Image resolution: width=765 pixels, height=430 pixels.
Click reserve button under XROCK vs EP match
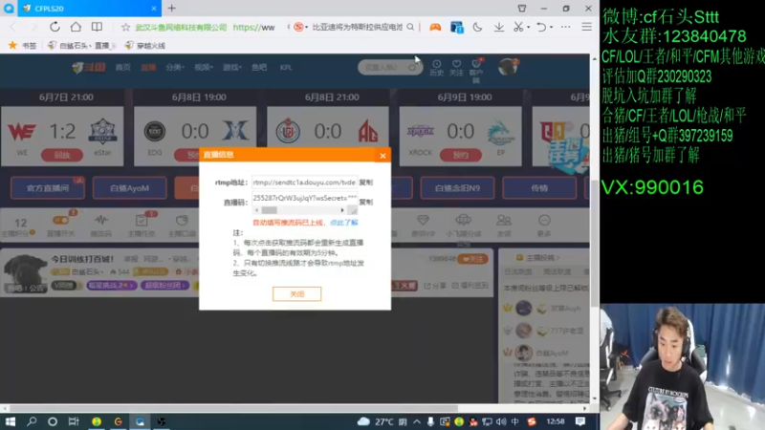pos(461,155)
